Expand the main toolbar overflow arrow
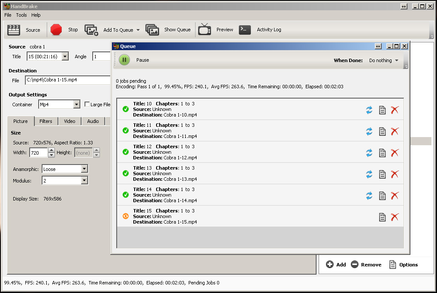Image resolution: width=437 pixels, height=293 pixels. pyautogui.click(x=432, y=36)
